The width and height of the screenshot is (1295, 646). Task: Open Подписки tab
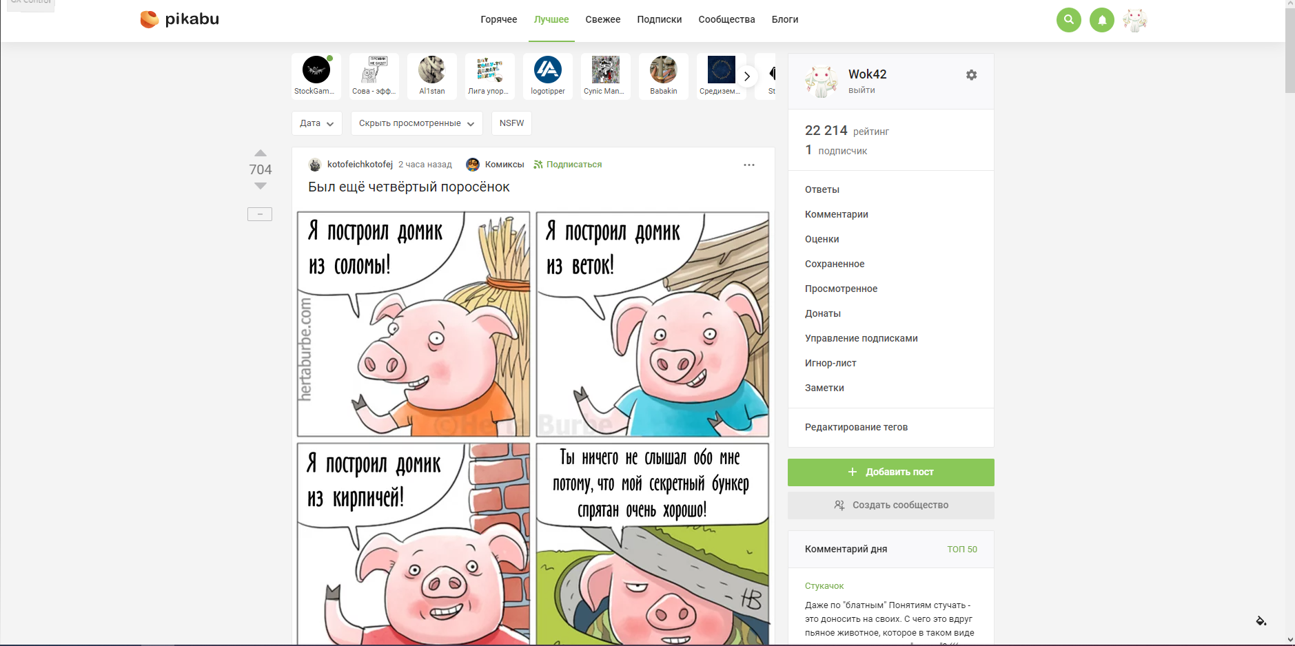[x=660, y=19]
